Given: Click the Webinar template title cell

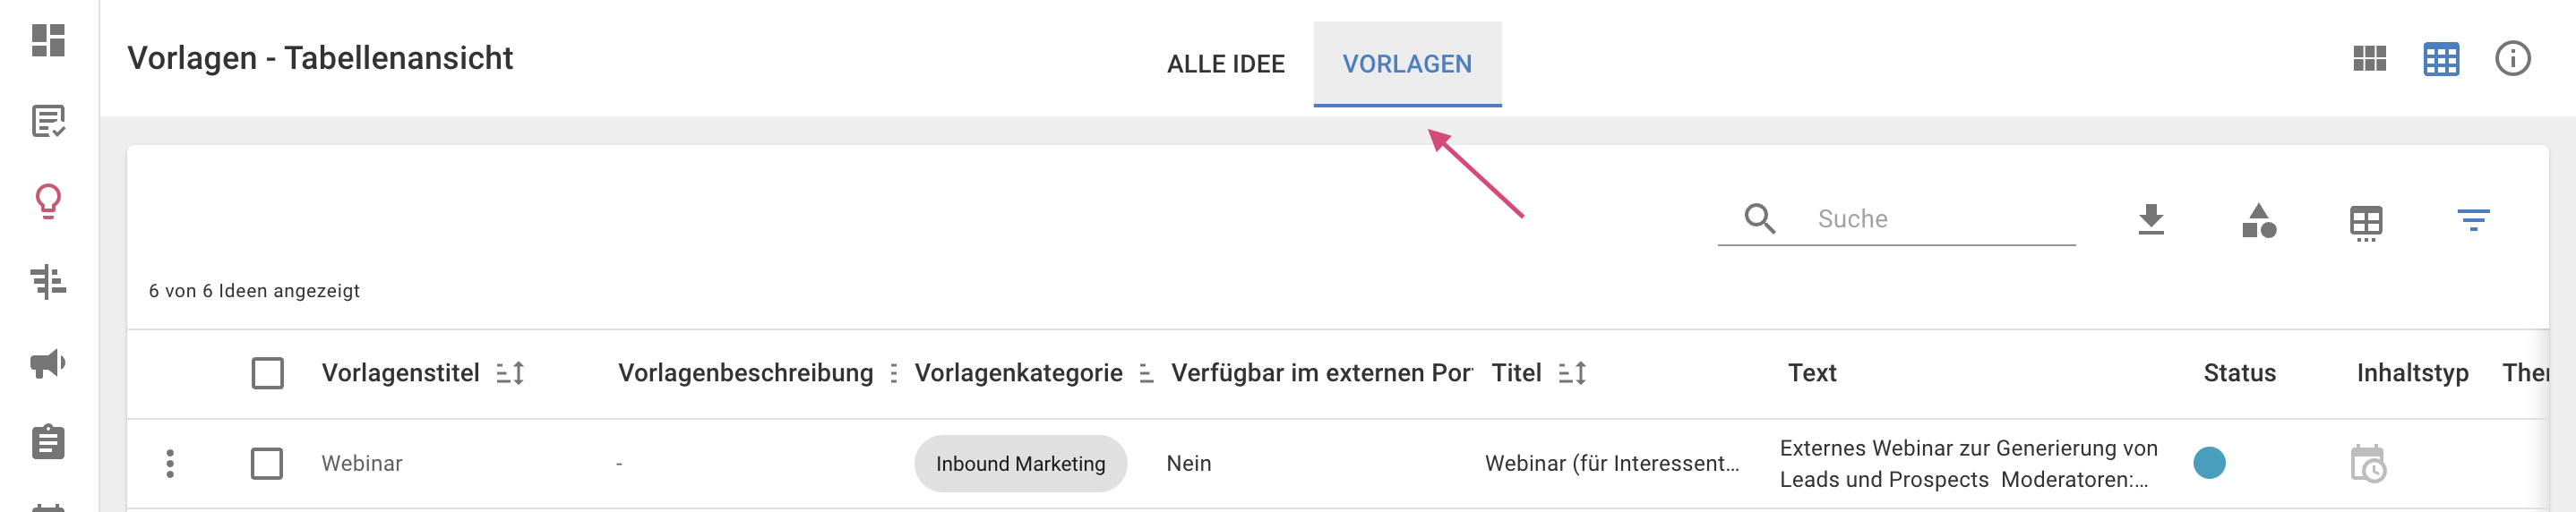Looking at the screenshot, I should 362,463.
